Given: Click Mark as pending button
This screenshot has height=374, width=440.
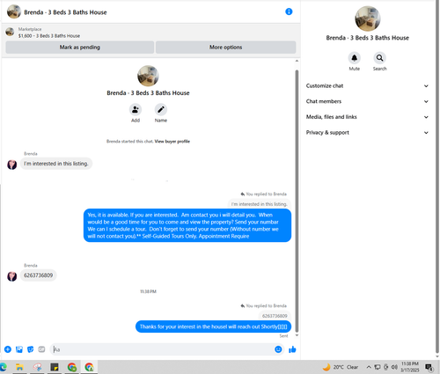Looking at the screenshot, I should (80, 48).
